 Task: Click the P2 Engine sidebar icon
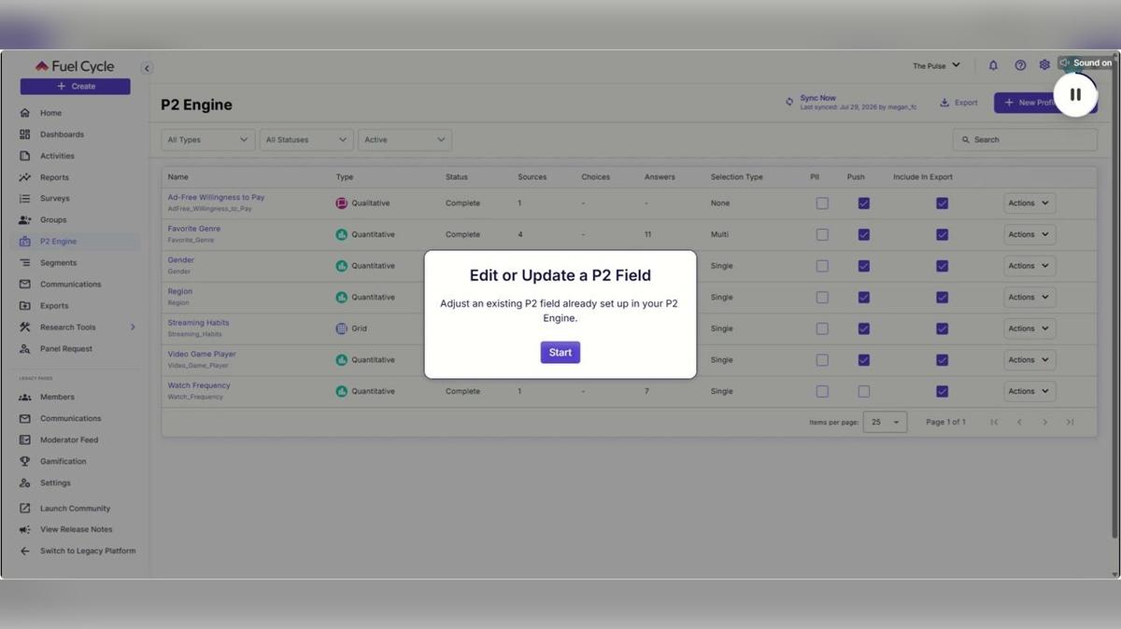[25, 241]
